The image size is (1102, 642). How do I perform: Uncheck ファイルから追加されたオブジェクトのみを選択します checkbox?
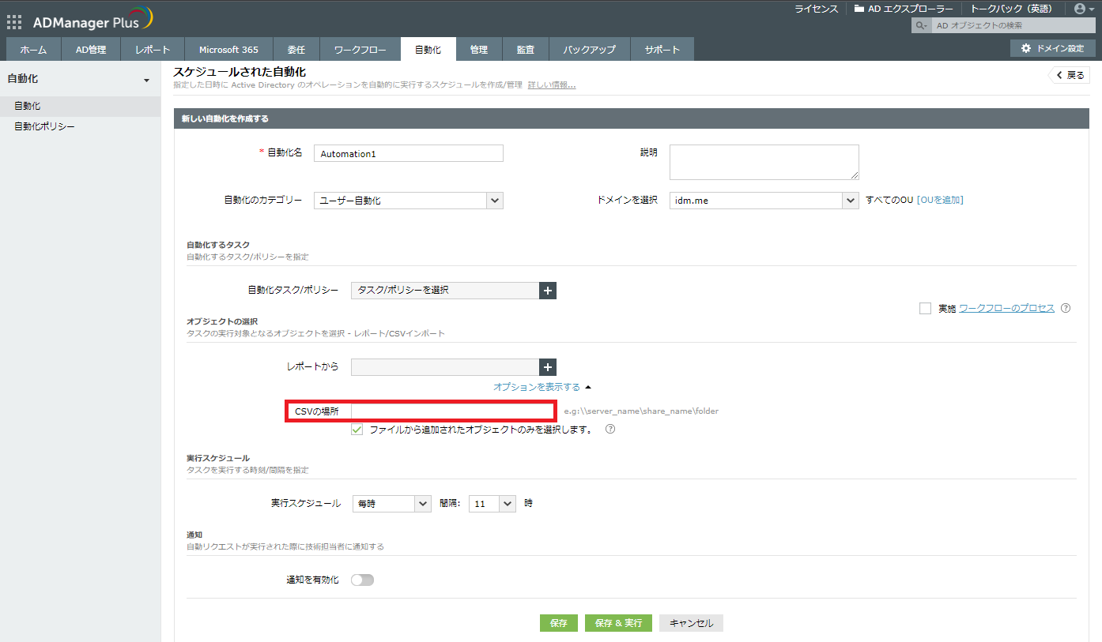coord(357,430)
